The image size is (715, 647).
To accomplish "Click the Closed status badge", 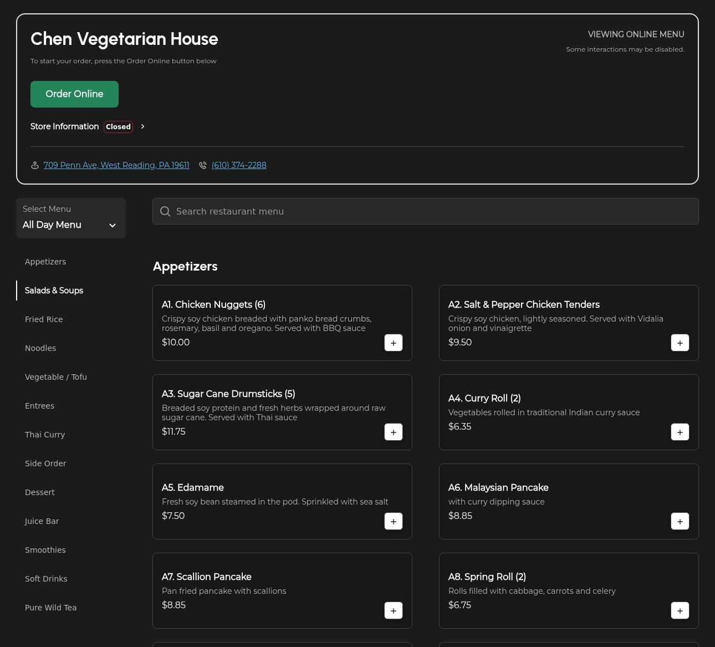I will pos(118,126).
